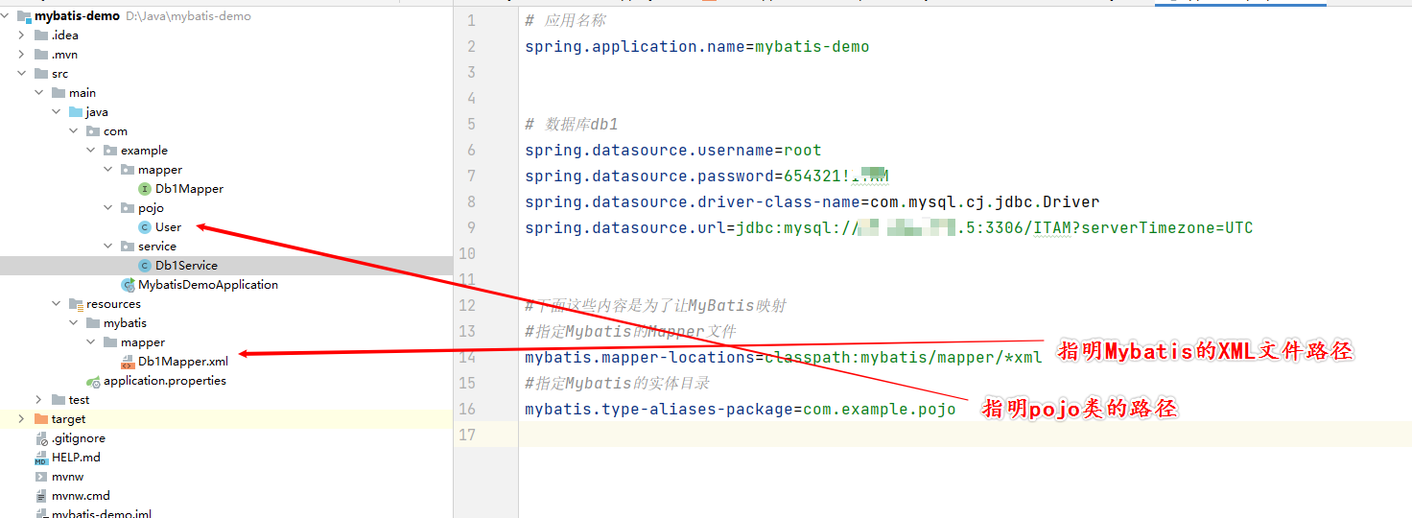
Task: Click the '# 应用名称' comment
Action: tap(566, 20)
